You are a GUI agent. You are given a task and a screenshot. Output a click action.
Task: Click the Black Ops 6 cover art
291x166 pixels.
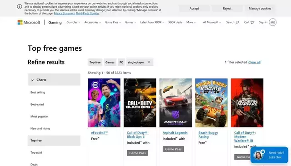[140, 103]
